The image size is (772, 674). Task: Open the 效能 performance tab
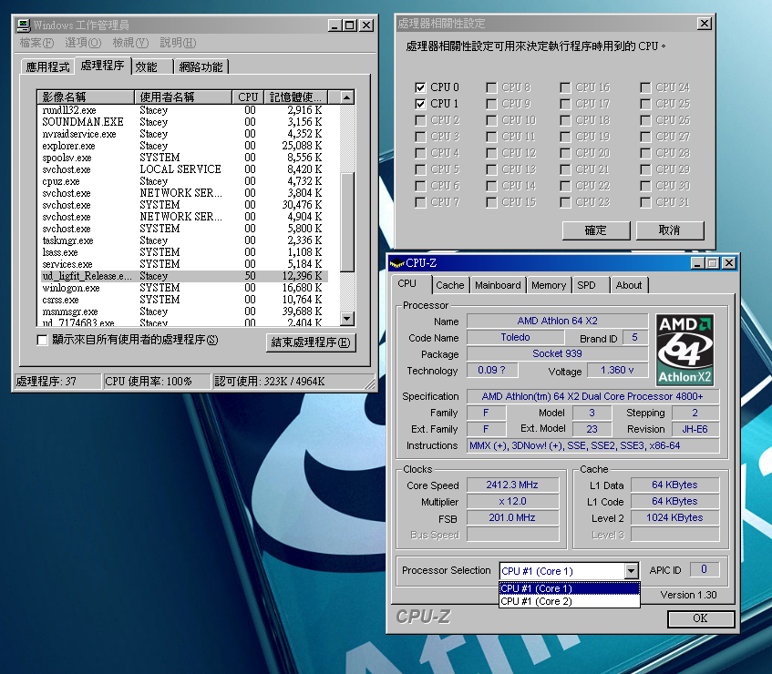(x=146, y=66)
